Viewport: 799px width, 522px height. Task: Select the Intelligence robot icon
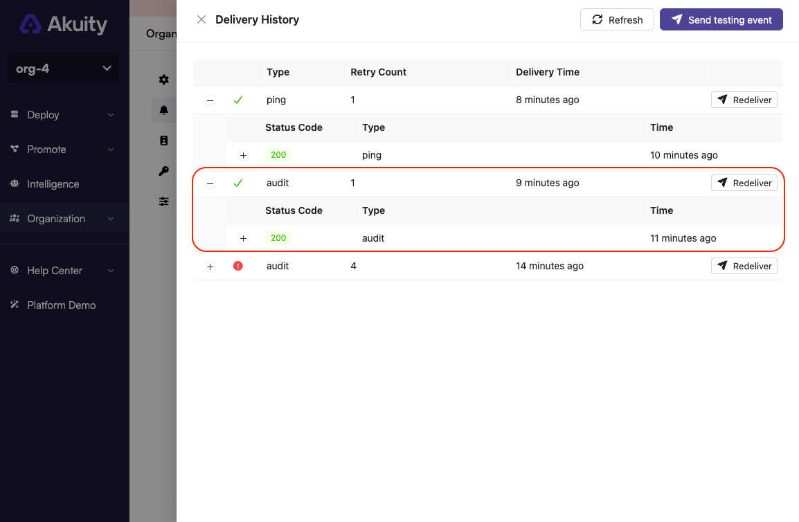(15, 183)
